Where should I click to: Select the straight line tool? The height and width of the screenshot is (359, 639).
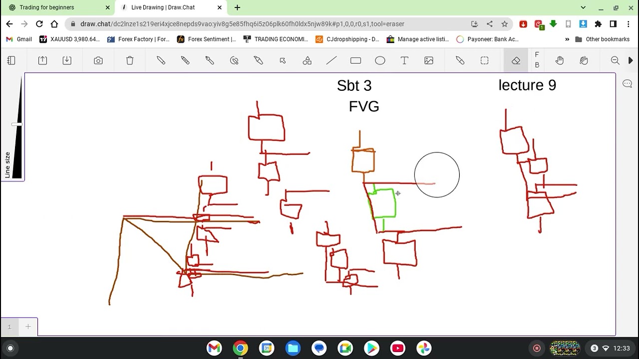tap(331, 60)
